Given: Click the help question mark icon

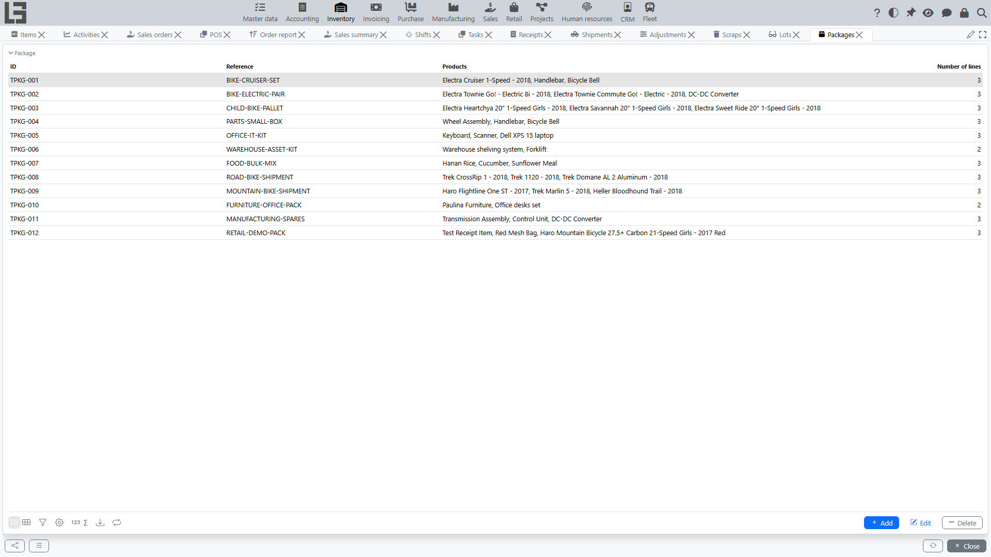Looking at the screenshot, I should [x=877, y=13].
